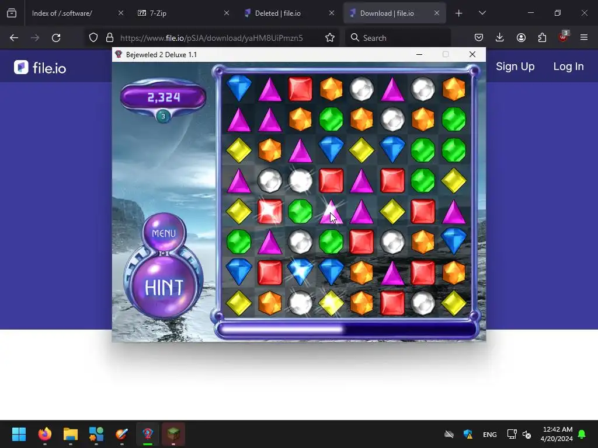Click the Bejeweled level progress bar
The width and height of the screenshot is (598, 448).
tap(346, 329)
